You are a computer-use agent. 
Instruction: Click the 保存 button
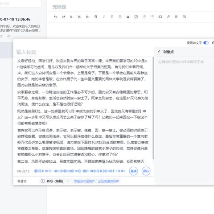146,171
